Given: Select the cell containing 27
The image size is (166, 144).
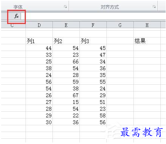Looking at the screenshot, I should [x=39, y=102].
